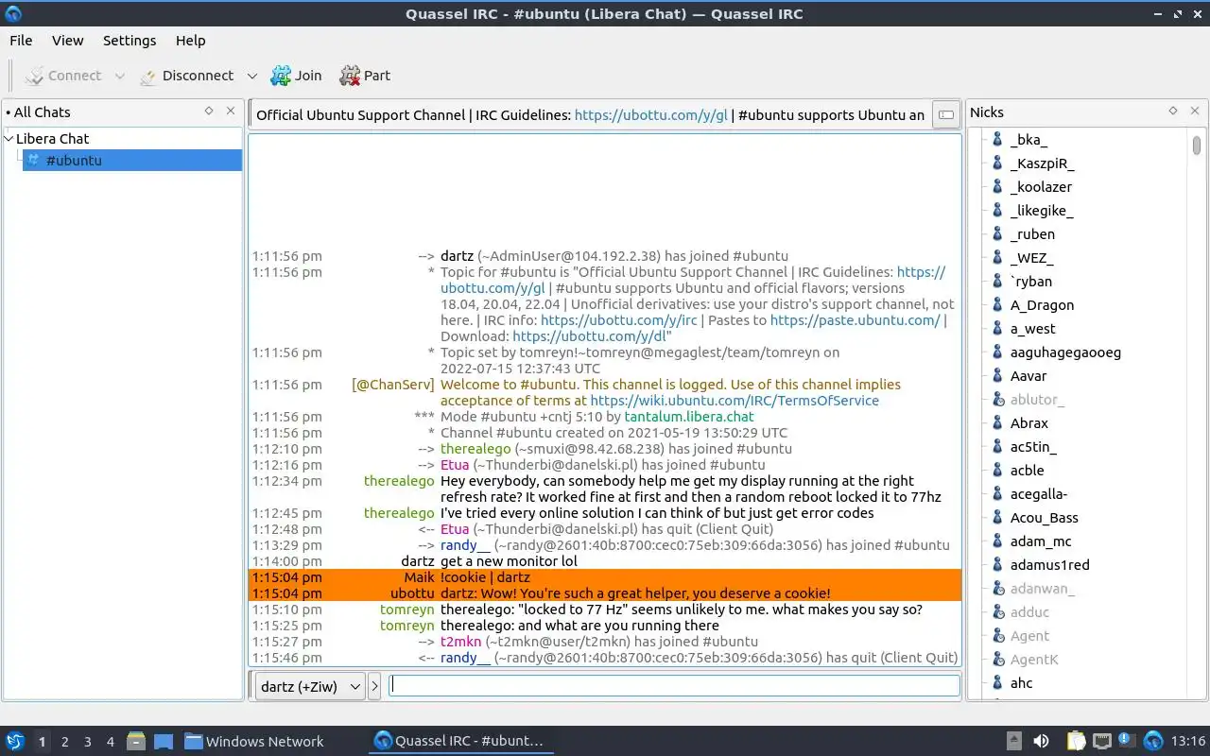This screenshot has width=1210, height=756.
Task: Click the Join channel icon
Action: click(281, 76)
